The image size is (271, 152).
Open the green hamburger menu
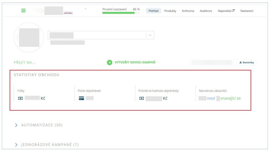tap(24, 11)
